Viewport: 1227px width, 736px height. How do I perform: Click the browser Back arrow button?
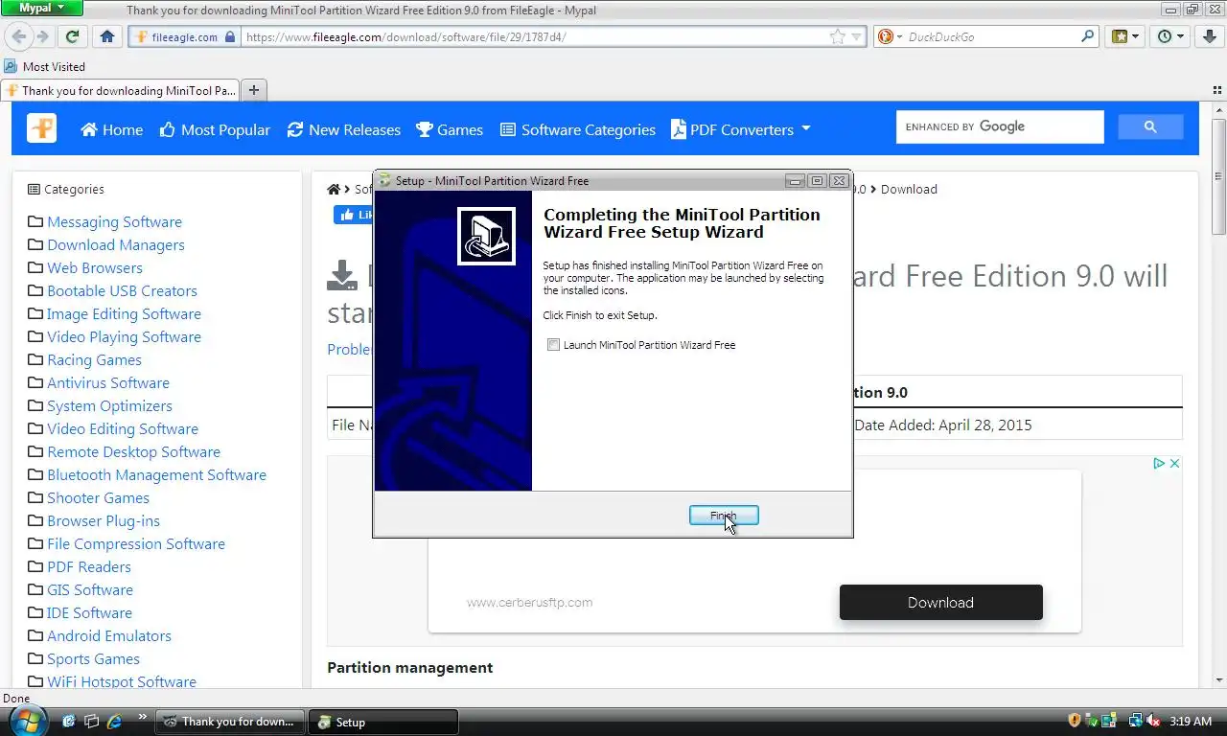pos(19,36)
